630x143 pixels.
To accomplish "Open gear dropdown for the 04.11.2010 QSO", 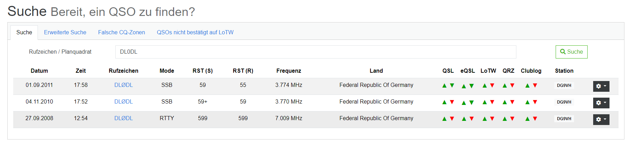I will point(601,103).
